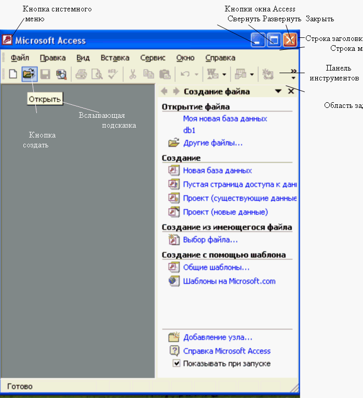
Task: Click the window resize grip in status bar
Action: 294,388
